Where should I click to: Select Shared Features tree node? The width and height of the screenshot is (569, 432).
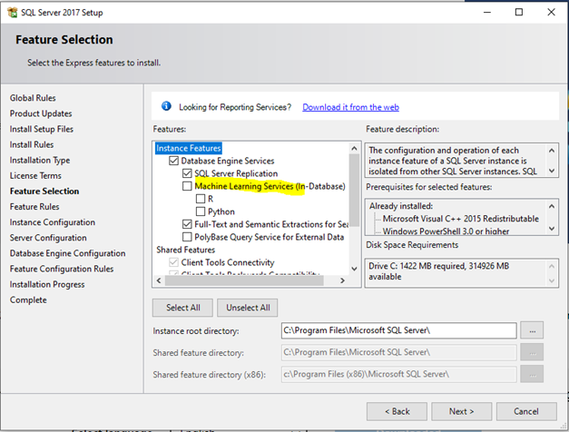pyautogui.click(x=187, y=250)
